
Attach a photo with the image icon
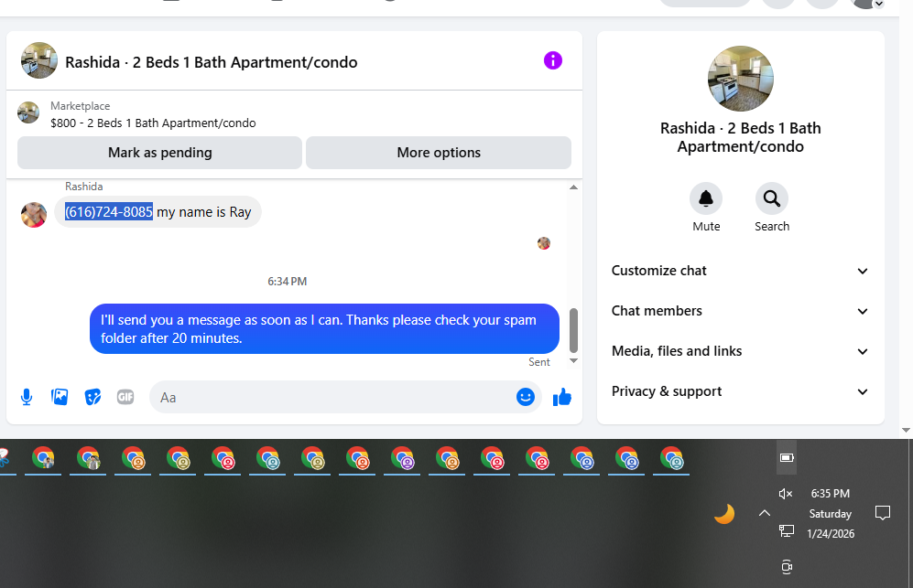[60, 397]
